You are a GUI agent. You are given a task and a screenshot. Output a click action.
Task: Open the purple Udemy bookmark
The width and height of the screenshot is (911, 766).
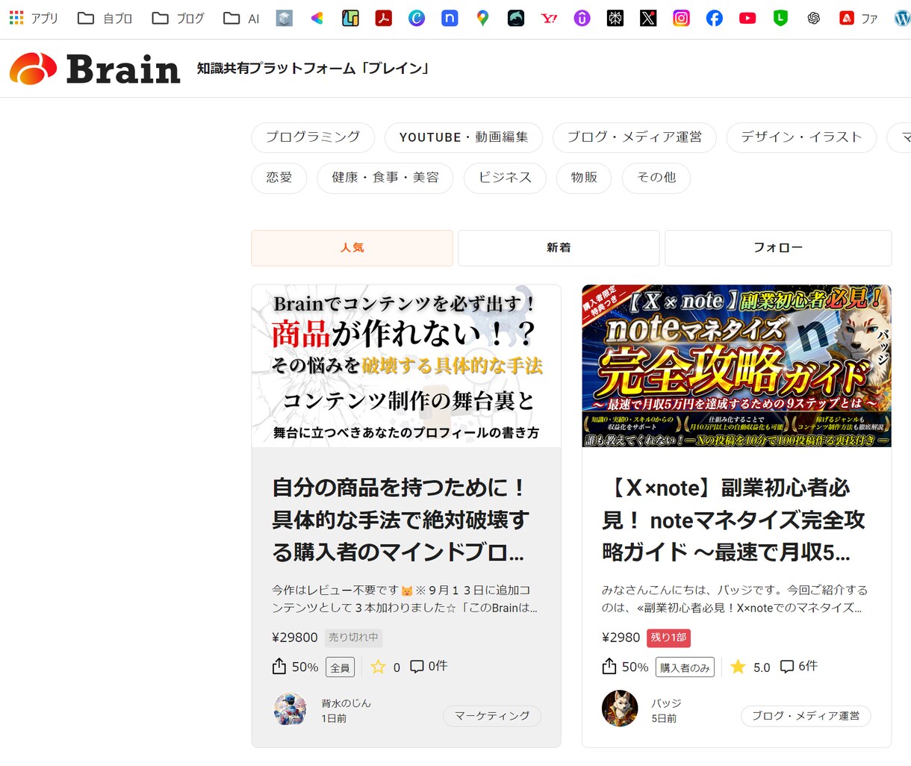[582, 18]
